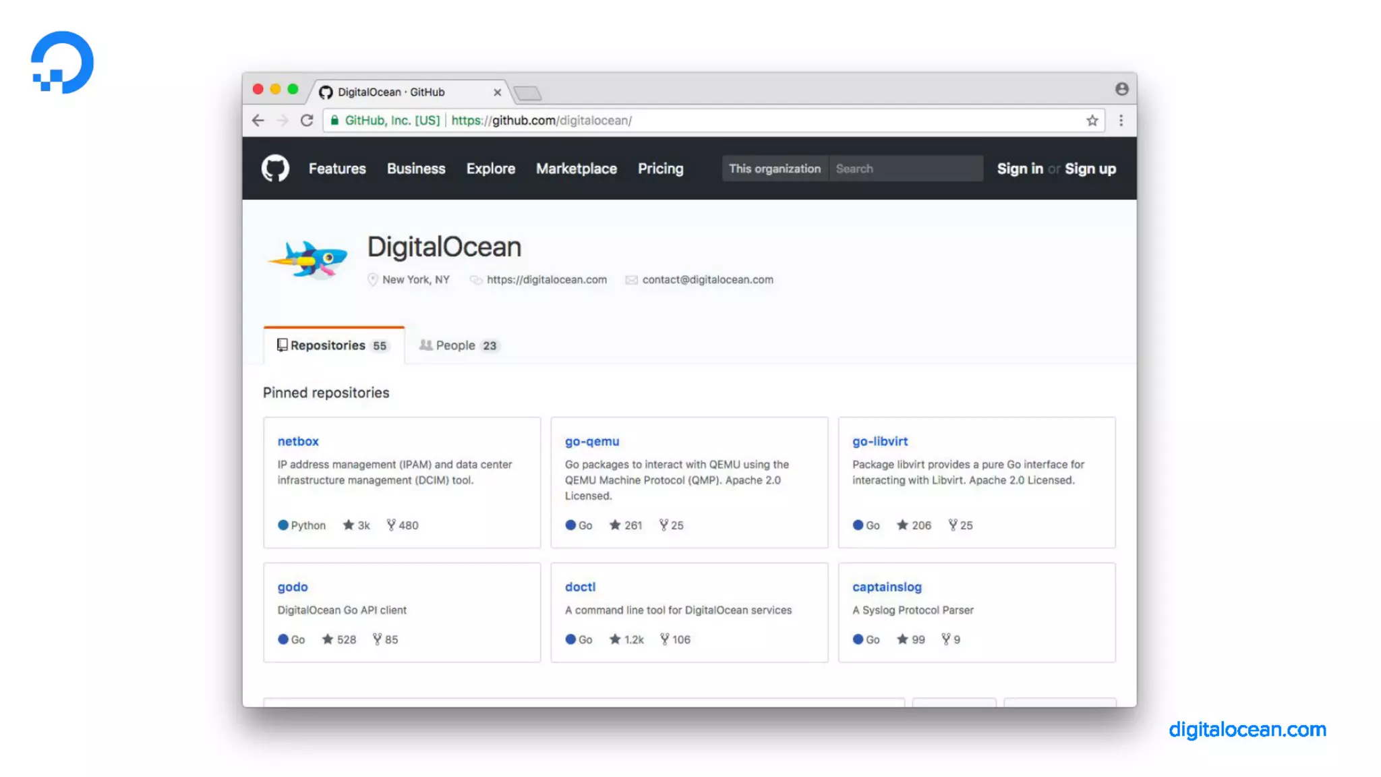The image size is (1381, 777).
Task: Click the fork count 85 on godo
Action: click(385, 639)
